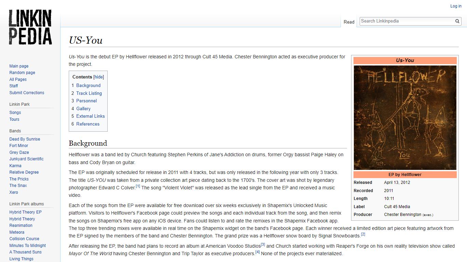Open Main page in sidebar
Image resolution: width=467 pixels, height=262 pixels.
click(x=19, y=66)
